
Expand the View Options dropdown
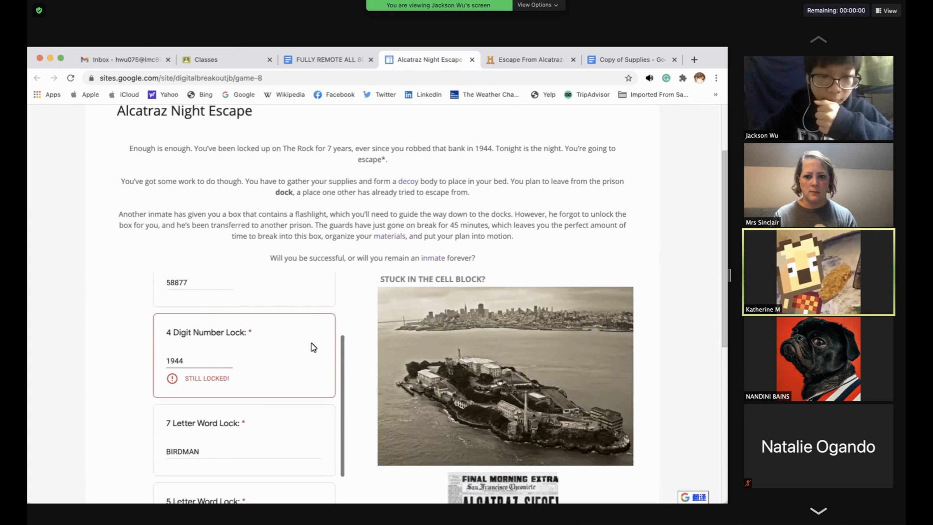538,5
